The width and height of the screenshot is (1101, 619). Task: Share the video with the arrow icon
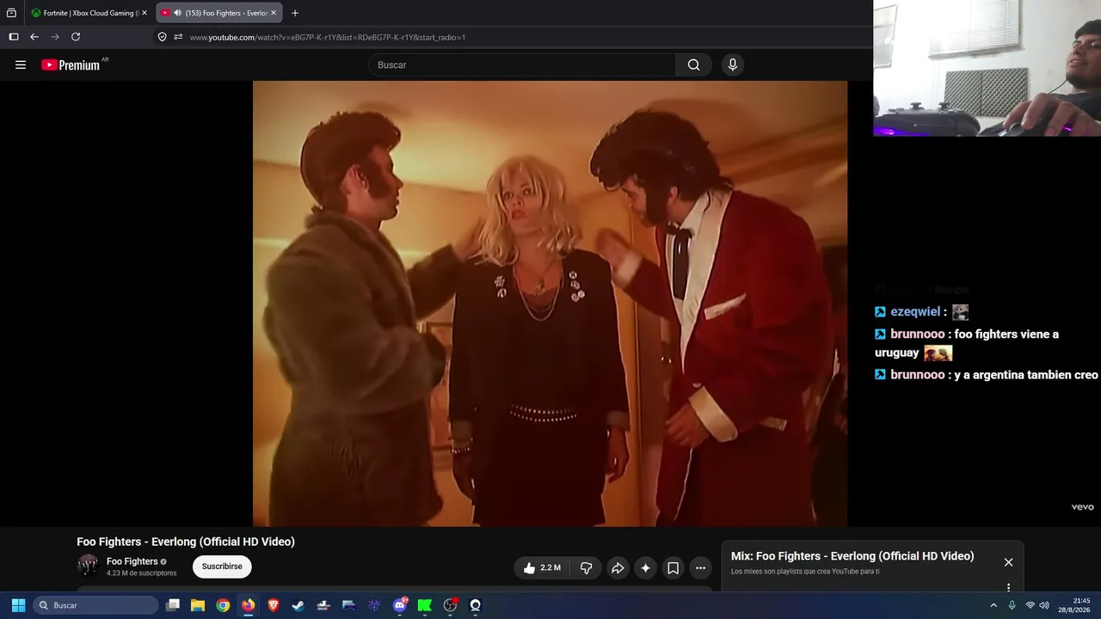[618, 567]
